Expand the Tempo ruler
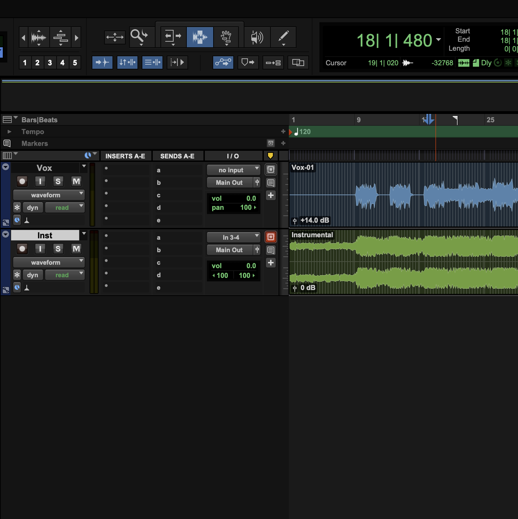The image size is (518, 519). [x=9, y=132]
